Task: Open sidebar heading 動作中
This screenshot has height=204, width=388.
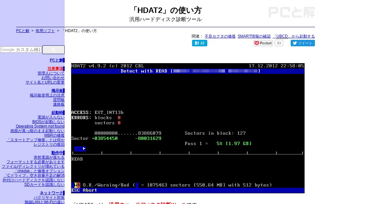Action: coord(57,153)
